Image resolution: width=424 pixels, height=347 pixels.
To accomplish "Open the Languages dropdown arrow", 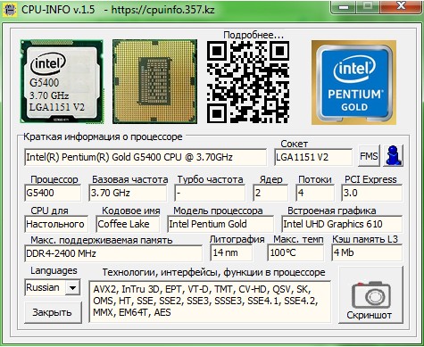I will point(72,287).
